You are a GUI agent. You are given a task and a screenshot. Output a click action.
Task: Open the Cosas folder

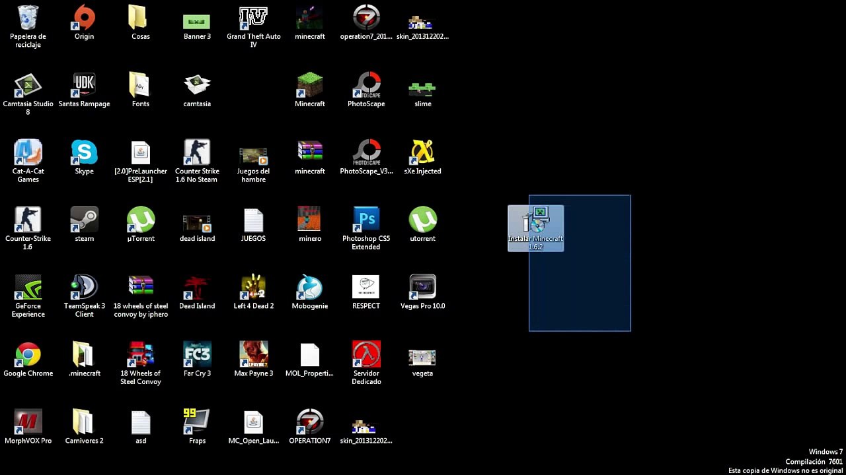(140, 23)
